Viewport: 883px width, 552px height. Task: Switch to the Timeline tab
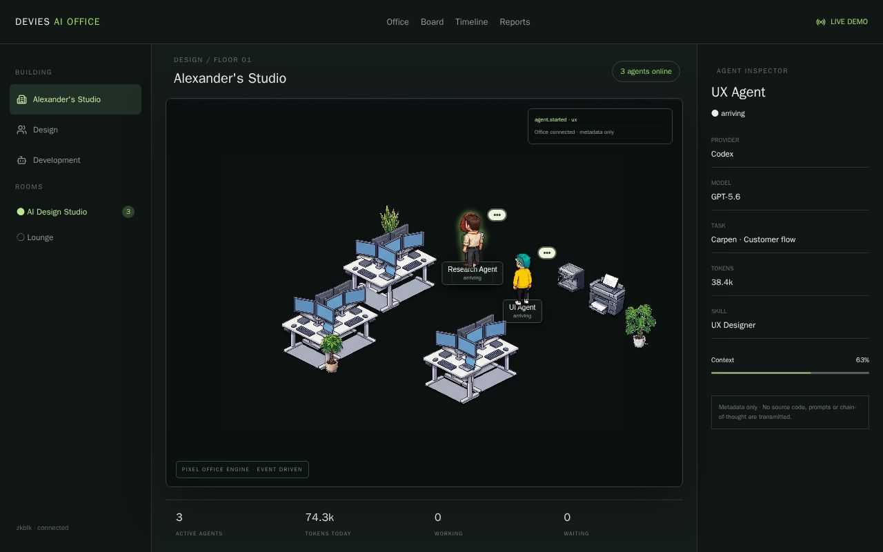pos(471,22)
